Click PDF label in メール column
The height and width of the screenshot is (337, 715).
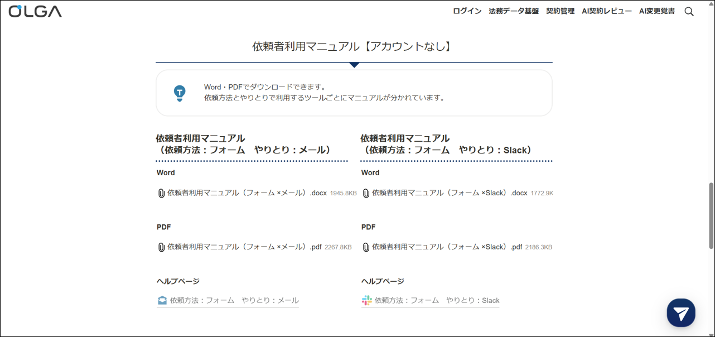(x=164, y=227)
